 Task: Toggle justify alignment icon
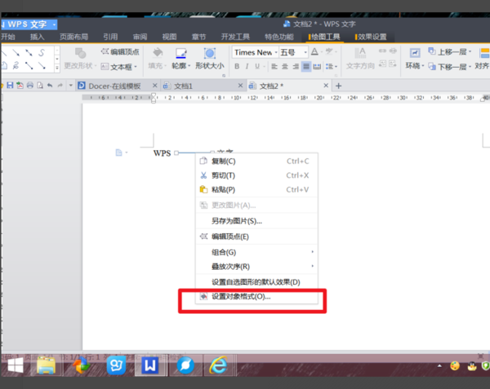tap(306, 66)
